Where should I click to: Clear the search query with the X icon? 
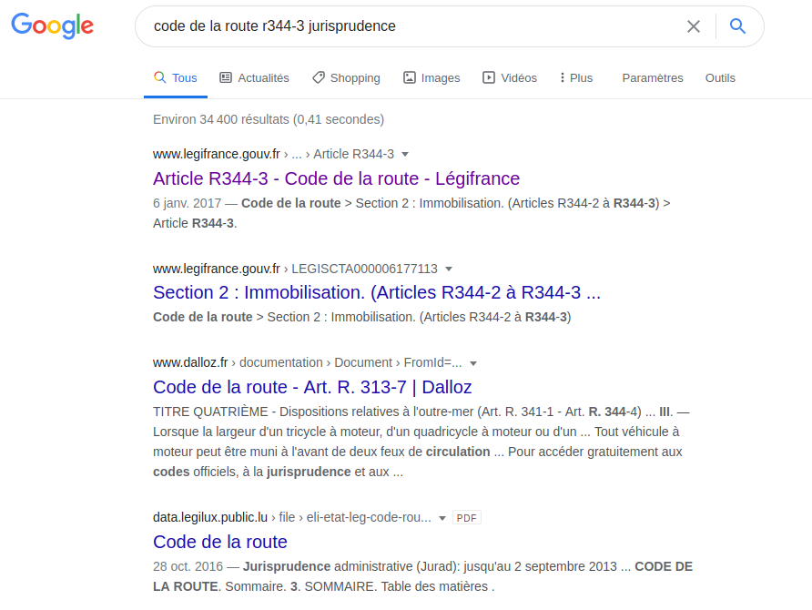click(x=694, y=26)
